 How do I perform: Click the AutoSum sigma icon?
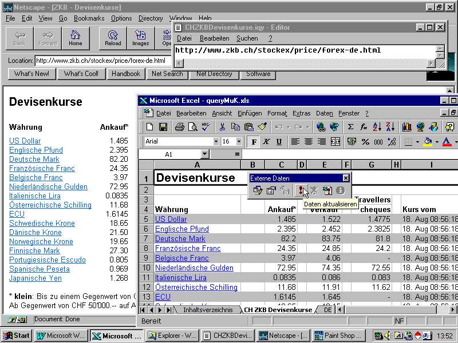point(350,126)
